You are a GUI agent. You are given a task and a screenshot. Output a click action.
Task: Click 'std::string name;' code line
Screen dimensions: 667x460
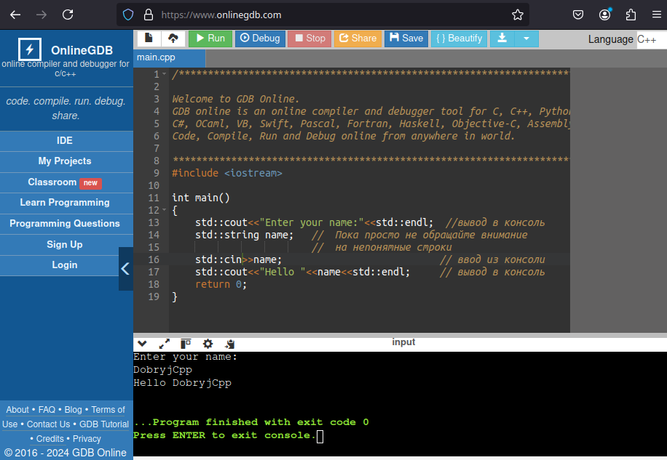tap(244, 235)
